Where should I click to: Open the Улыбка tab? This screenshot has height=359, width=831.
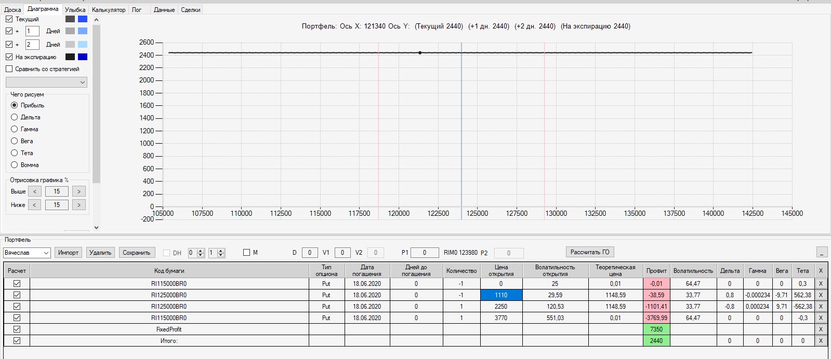pos(75,9)
